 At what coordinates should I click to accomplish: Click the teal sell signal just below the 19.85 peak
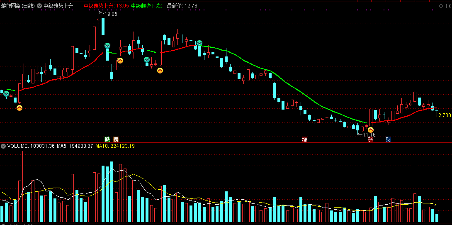coord(107,46)
